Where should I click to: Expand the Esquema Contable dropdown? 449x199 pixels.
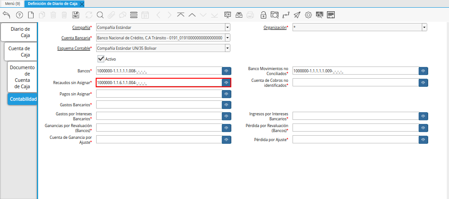tap(227, 48)
